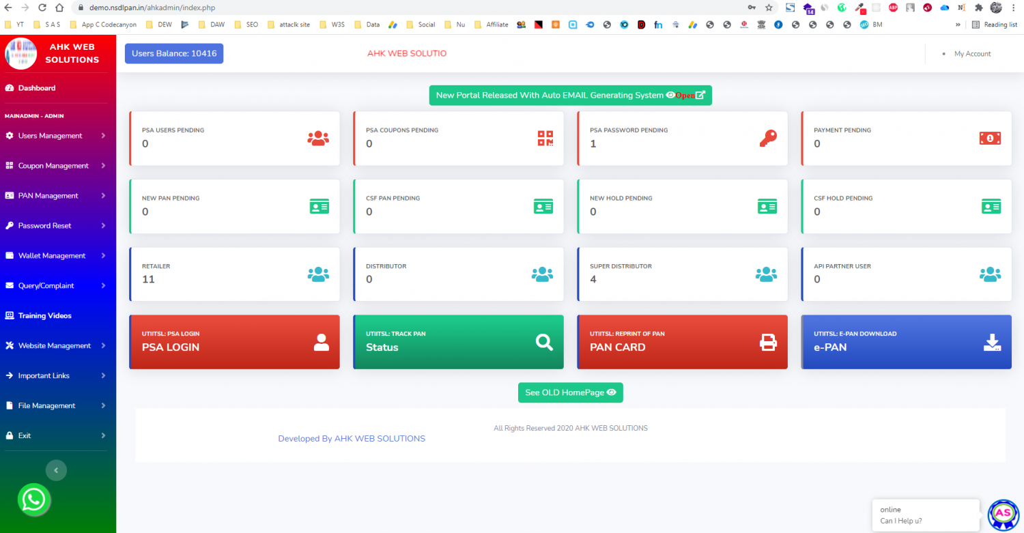This screenshot has width=1024, height=533.
Task: Click the key icon in PSA Password Pending
Action: coord(767,138)
